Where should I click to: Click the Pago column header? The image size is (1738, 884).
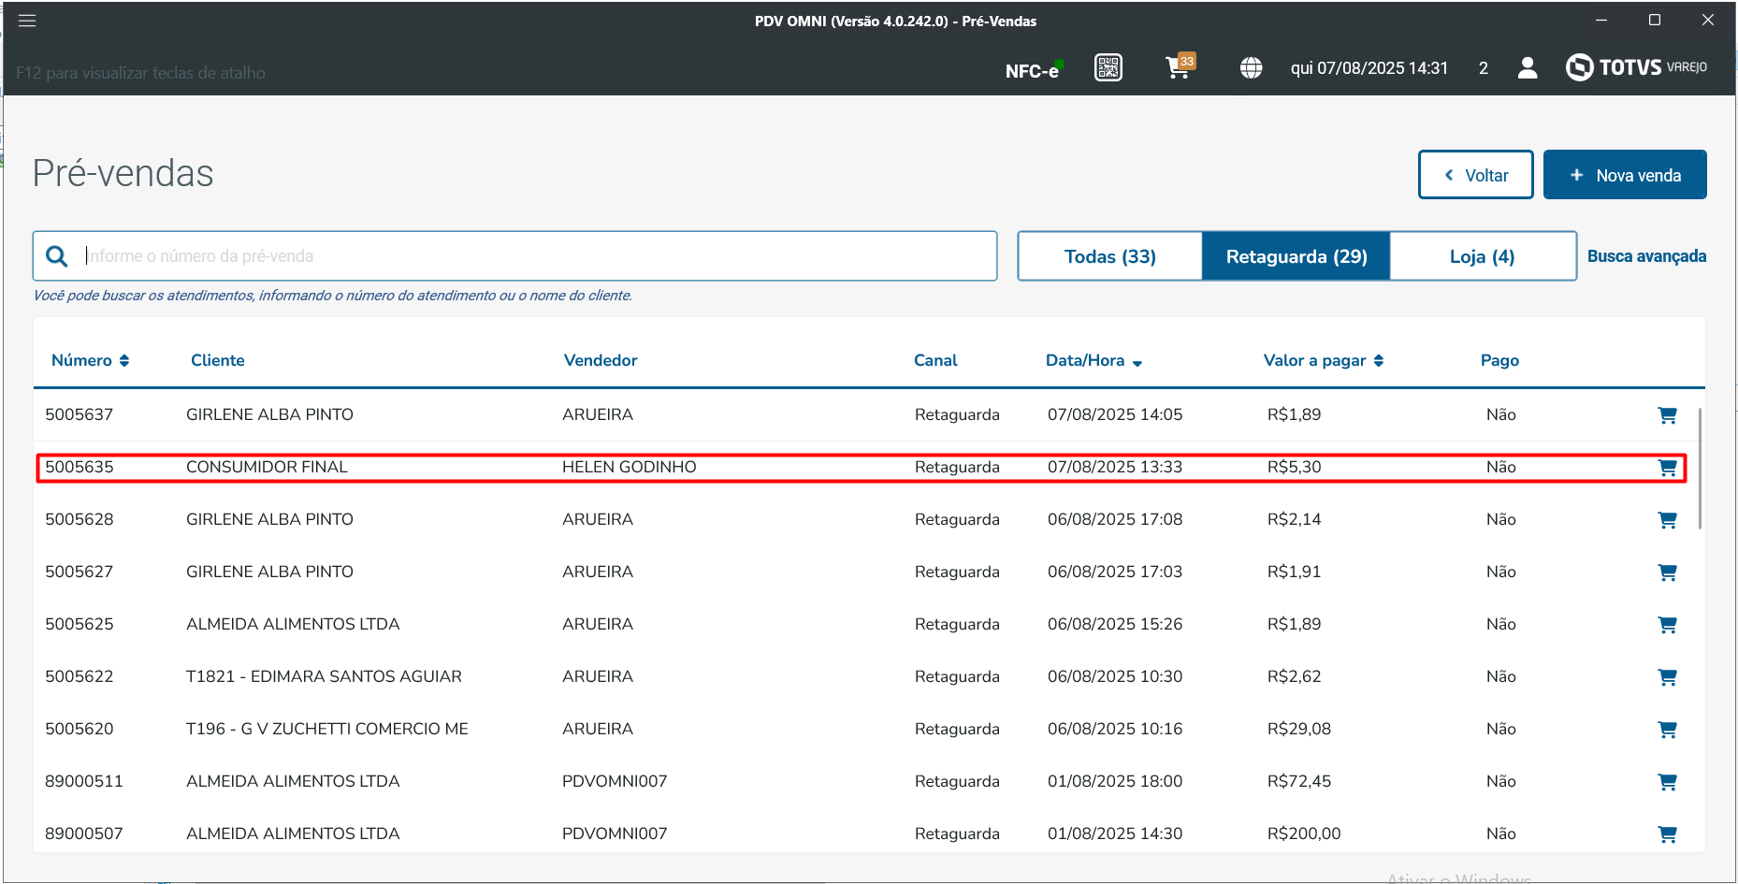click(x=1499, y=360)
